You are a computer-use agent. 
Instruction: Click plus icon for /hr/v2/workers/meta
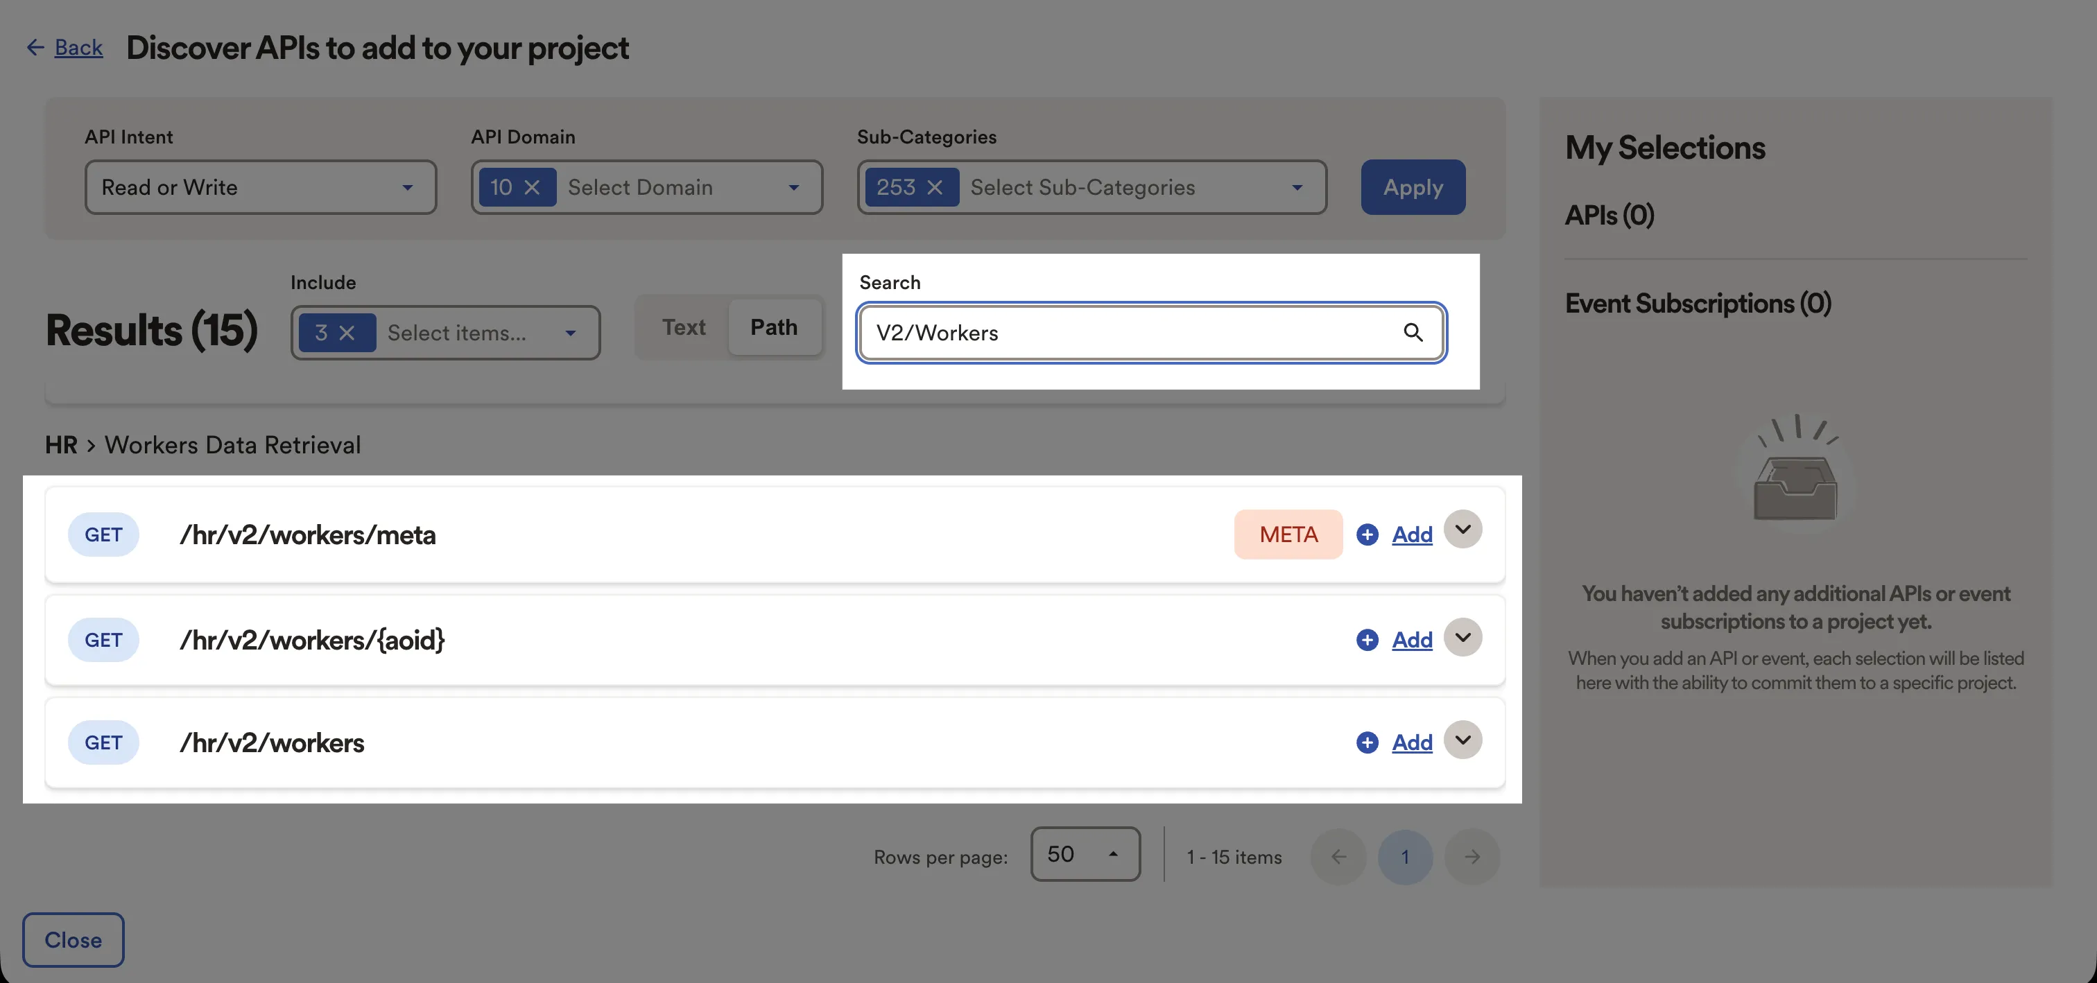pyautogui.click(x=1367, y=534)
